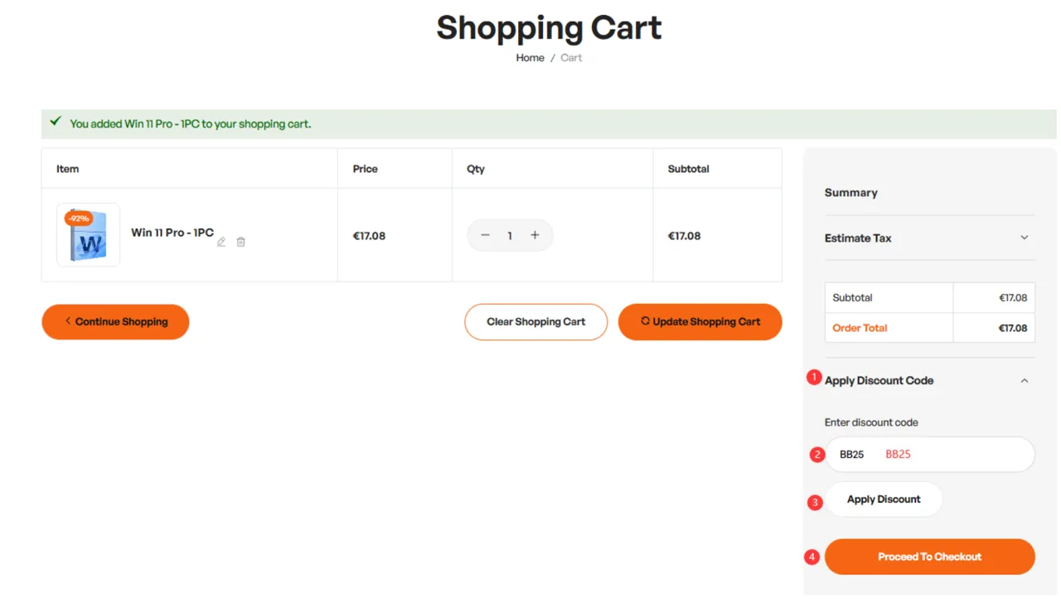Collapse the Apply Discount Code chevron
1061x602 pixels.
coord(1025,381)
